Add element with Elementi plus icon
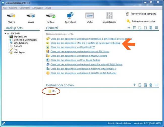The width and height of the screenshot is (164, 127). click(x=129, y=28)
